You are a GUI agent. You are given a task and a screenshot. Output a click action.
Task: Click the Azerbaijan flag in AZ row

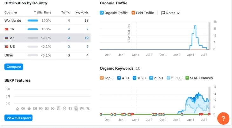coord(6,38)
